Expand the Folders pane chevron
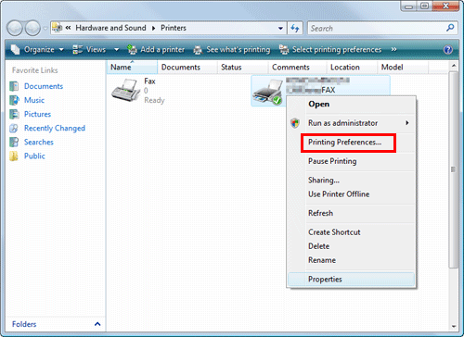 pos(97,324)
